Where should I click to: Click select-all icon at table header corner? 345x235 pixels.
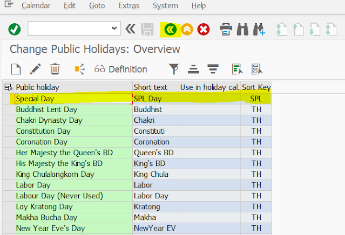click(8, 87)
